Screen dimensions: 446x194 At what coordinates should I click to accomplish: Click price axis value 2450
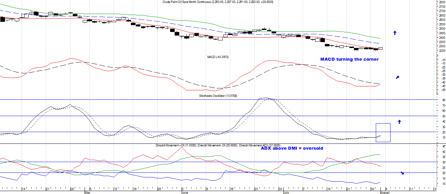tap(441, 33)
